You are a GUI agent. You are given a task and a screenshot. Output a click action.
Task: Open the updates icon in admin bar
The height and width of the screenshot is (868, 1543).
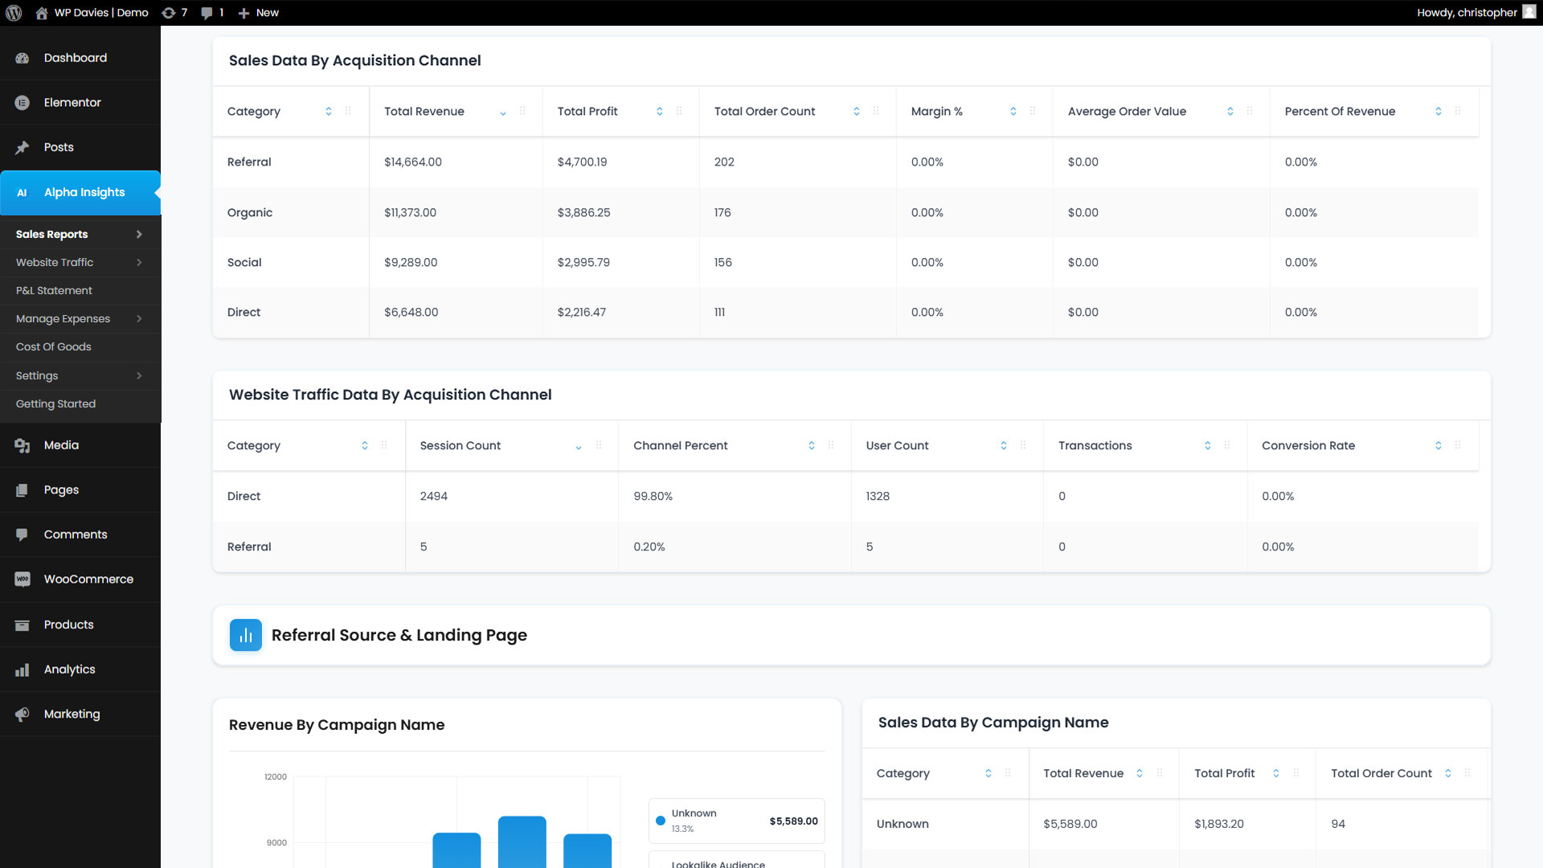pyautogui.click(x=169, y=13)
